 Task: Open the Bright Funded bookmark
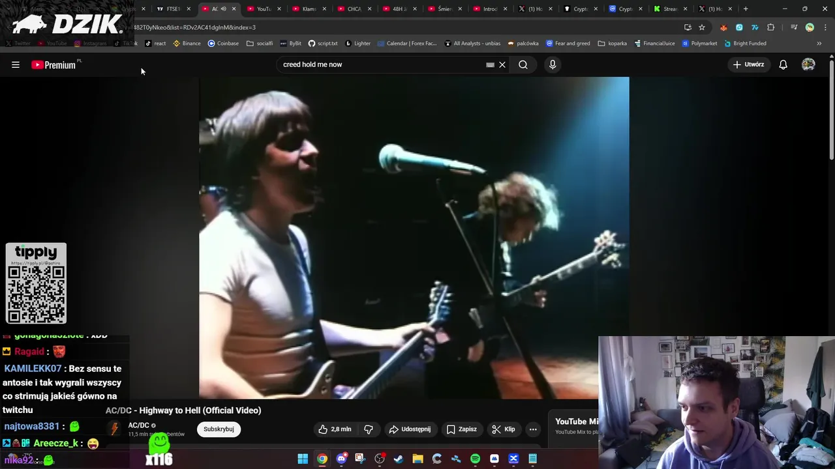[x=745, y=44]
